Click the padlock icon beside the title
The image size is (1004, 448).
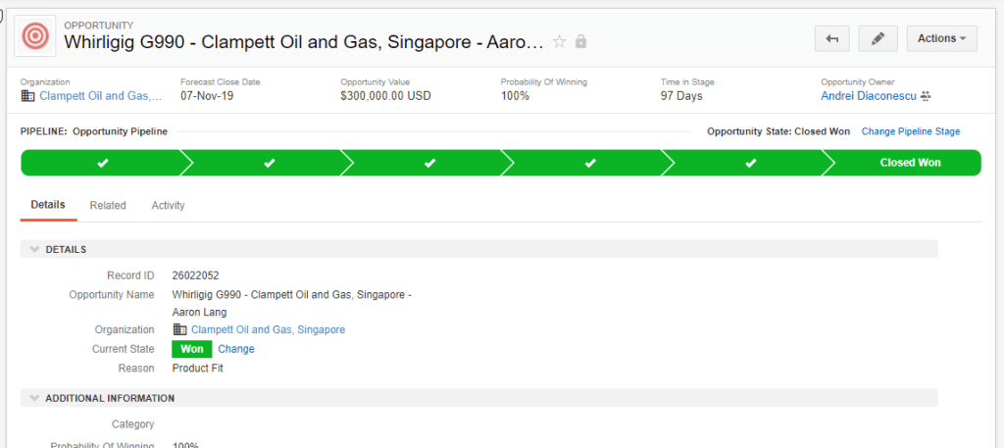pyautogui.click(x=581, y=41)
